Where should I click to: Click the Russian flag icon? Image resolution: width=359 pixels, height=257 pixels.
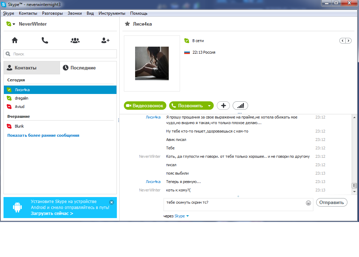coord(187,52)
